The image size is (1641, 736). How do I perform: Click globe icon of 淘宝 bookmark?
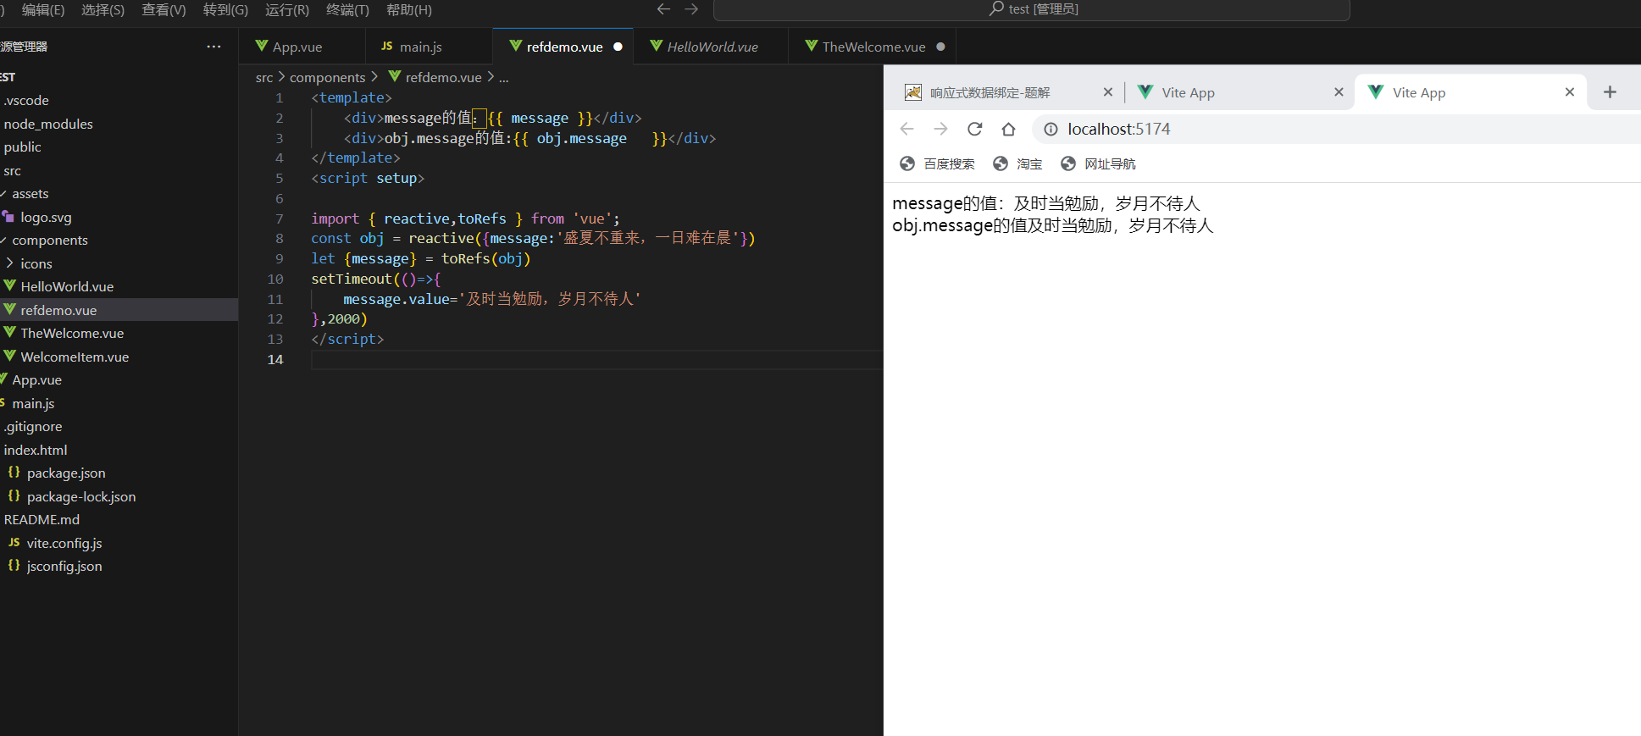[x=1001, y=163]
